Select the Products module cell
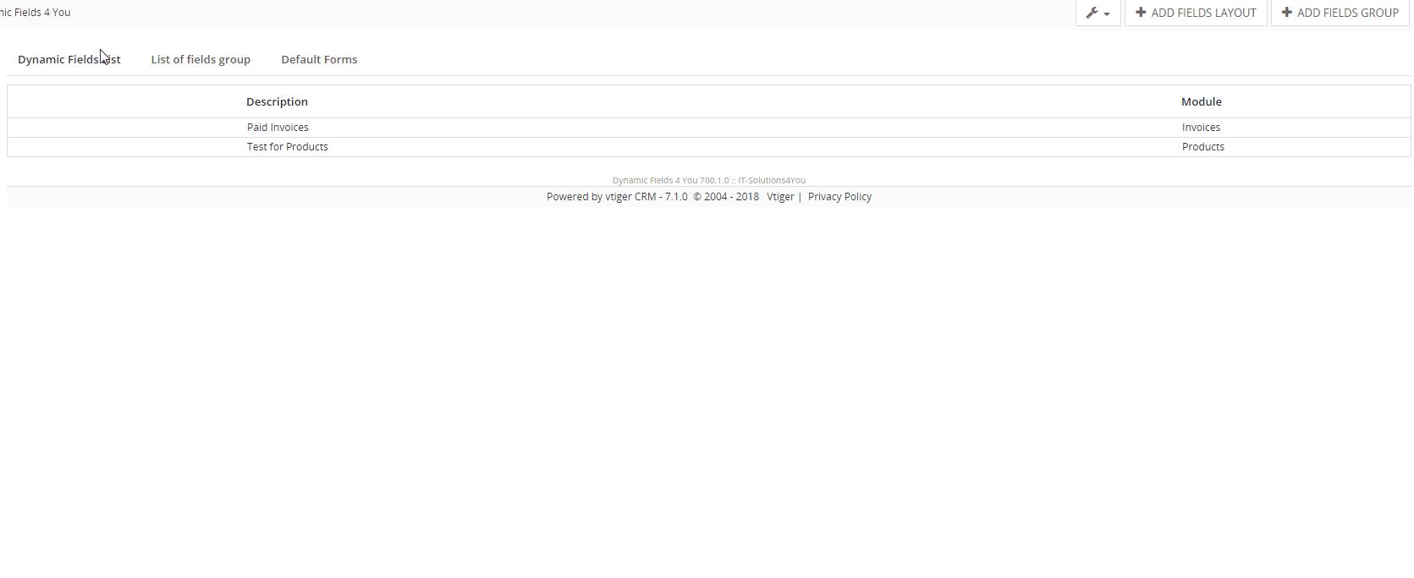Viewport: 1414px width, 578px height. 1202,147
